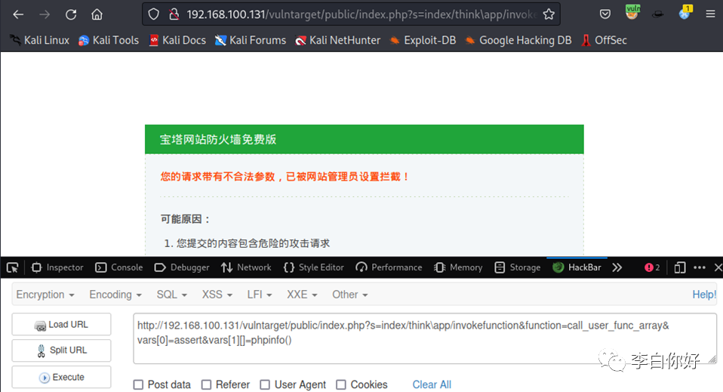This screenshot has height=392, width=723.
Task: Open the extension icon with the yellow badge
Action: [x=685, y=13]
